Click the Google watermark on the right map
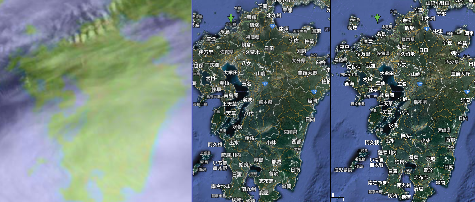 coord(372,174)
